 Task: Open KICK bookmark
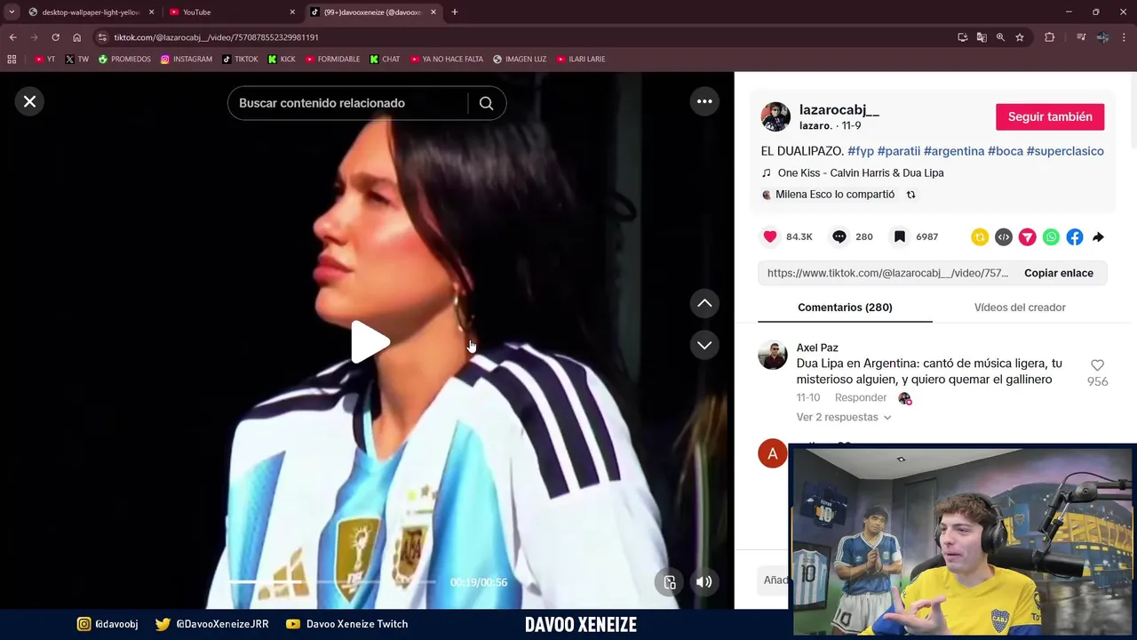click(282, 60)
